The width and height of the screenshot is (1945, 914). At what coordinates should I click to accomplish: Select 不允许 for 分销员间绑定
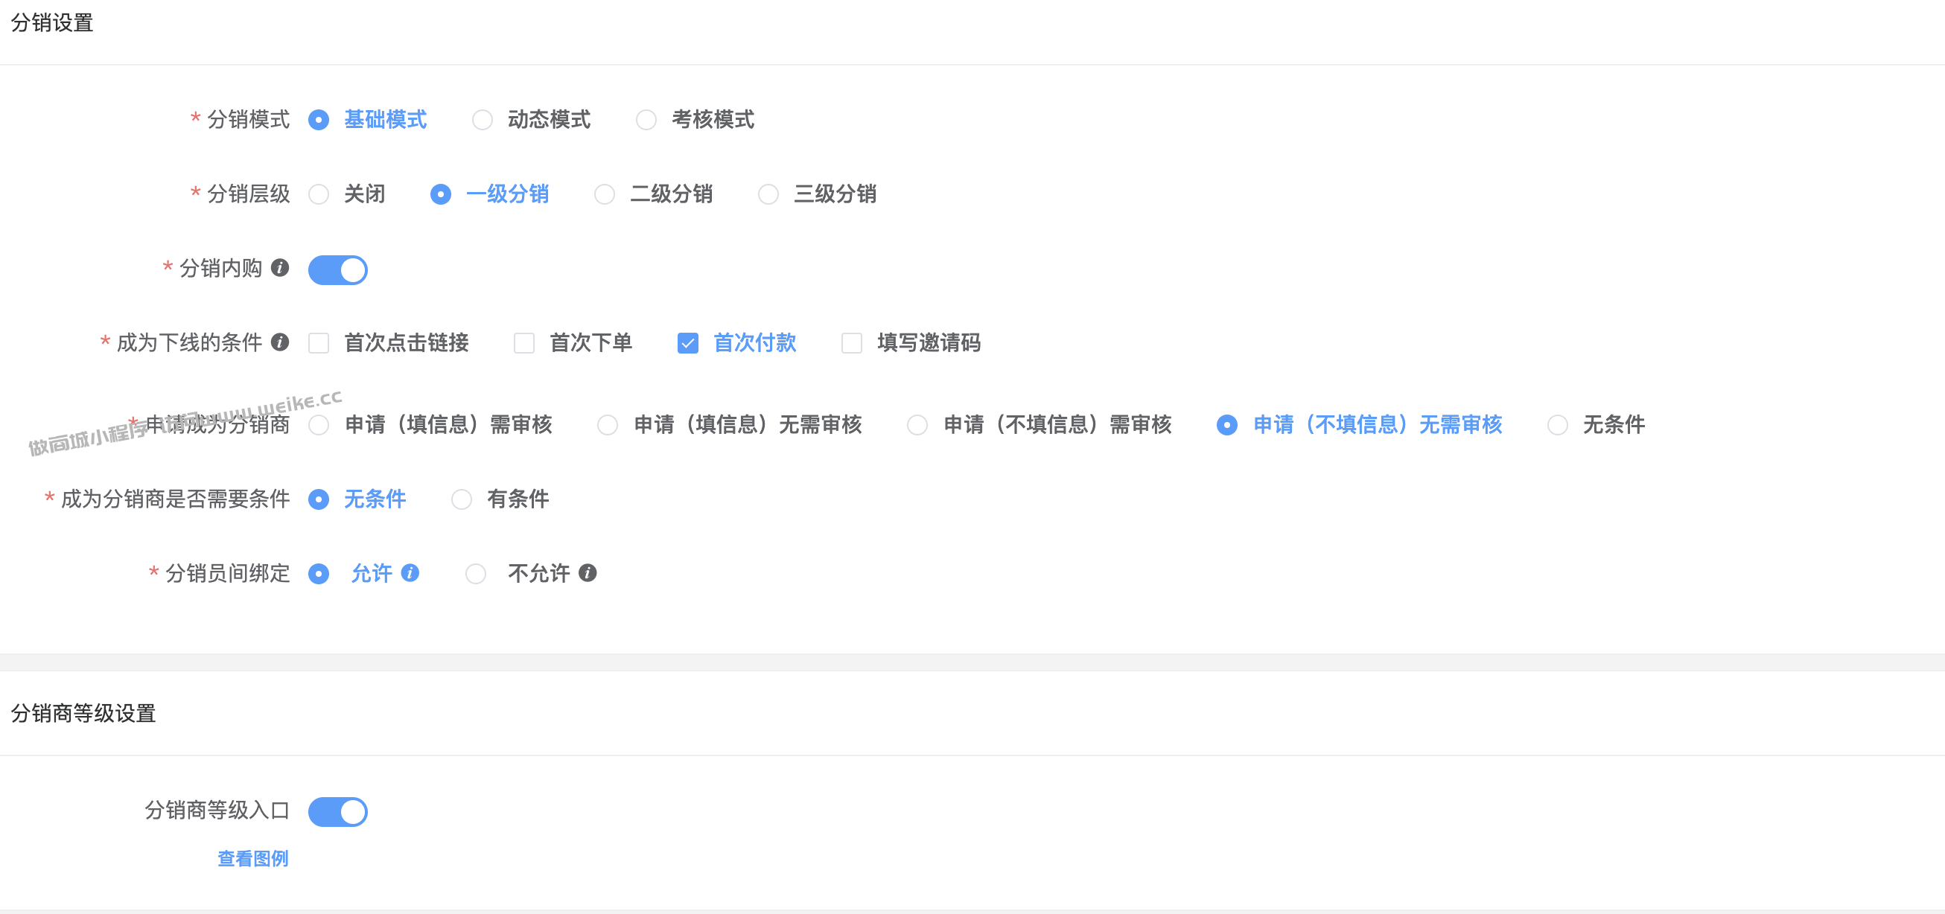pos(476,575)
